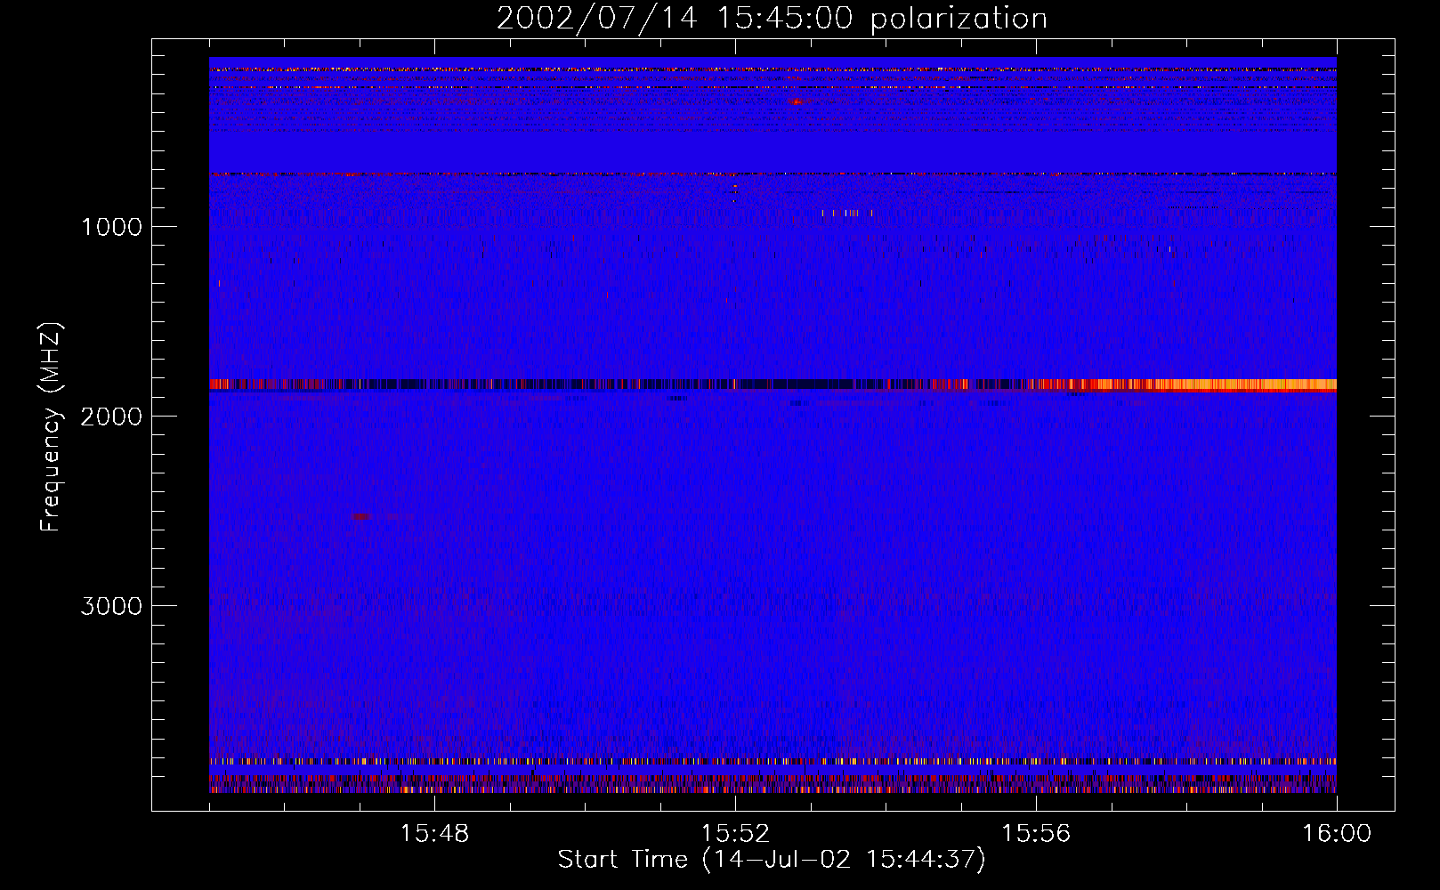Click the '15:52' time tick label
The image size is (1440, 890).
point(735,834)
